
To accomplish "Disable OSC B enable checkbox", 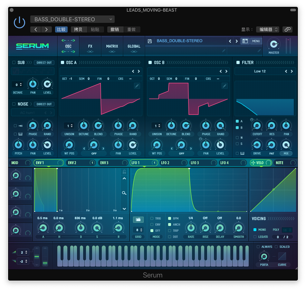I will [x=150, y=62].
